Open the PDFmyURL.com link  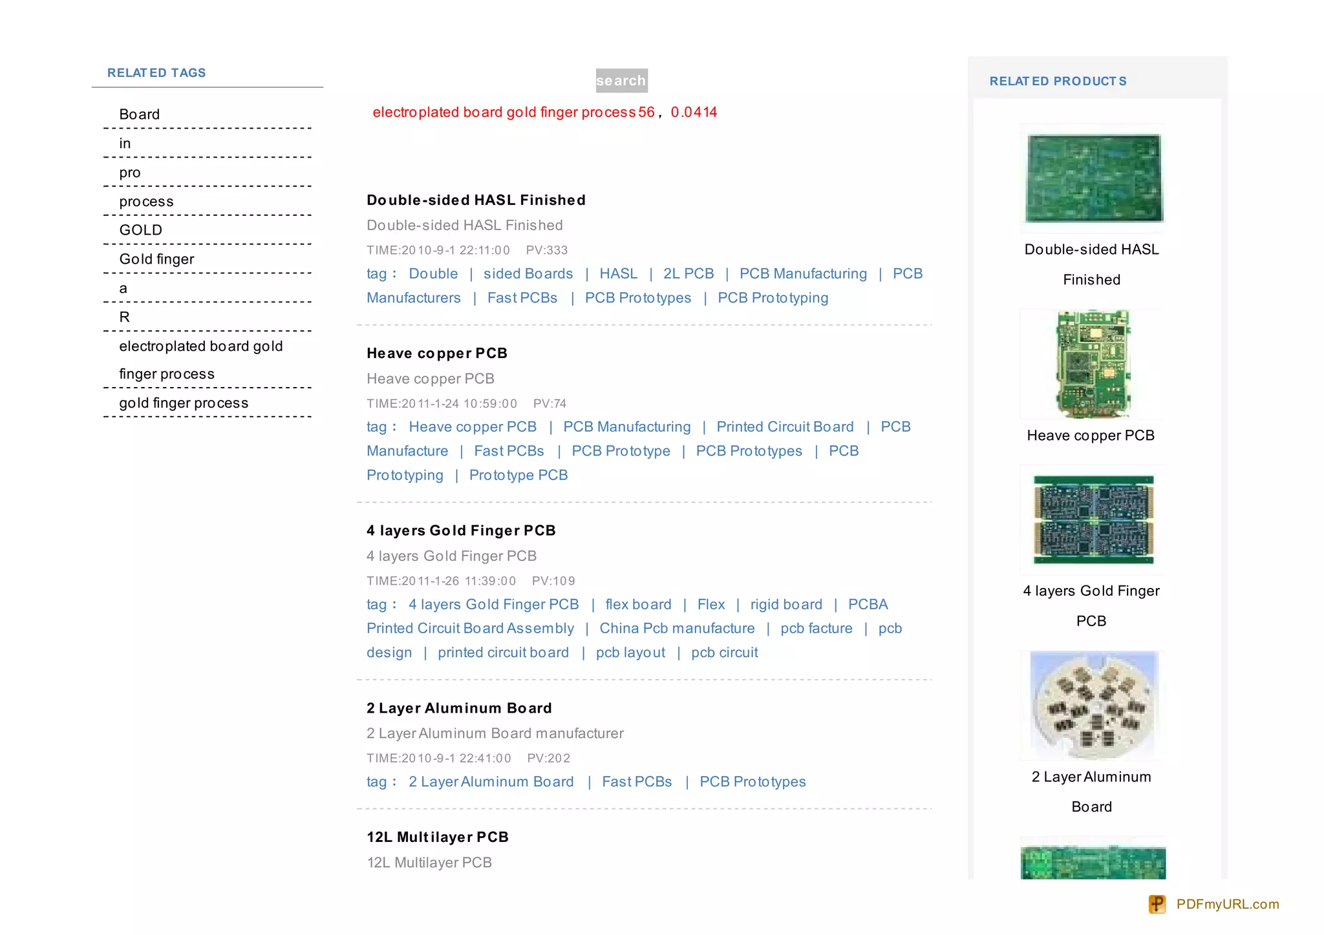click(x=1227, y=904)
